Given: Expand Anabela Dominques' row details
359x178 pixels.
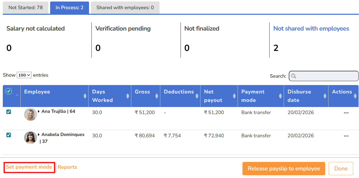Looking at the screenshot, I should pos(39,135).
